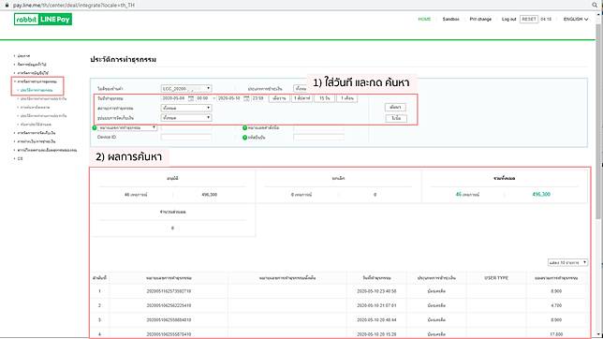The width and height of the screenshot is (603, 339).
Task: Open the payment type dropdown in the top filter row
Action: (301, 89)
